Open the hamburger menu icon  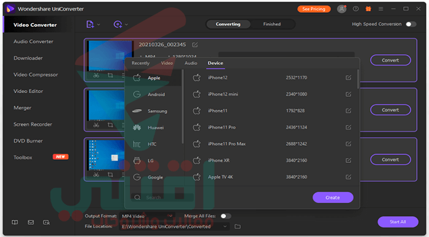pos(381,9)
